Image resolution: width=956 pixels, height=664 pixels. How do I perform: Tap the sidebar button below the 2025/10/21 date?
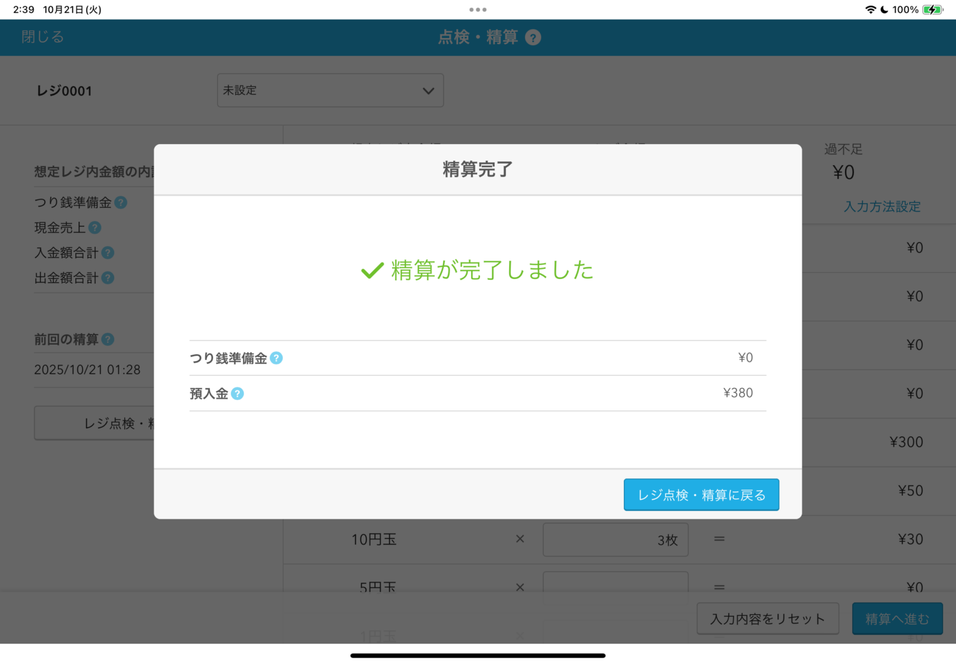click(94, 423)
